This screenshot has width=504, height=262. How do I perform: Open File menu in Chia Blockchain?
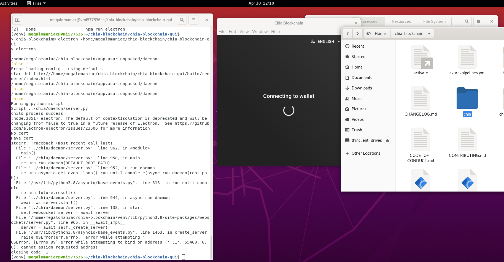[222, 32]
